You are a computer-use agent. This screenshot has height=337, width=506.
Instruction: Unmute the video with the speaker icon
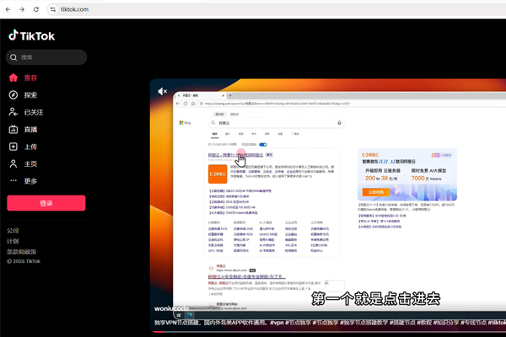click(x=163, y=91)
